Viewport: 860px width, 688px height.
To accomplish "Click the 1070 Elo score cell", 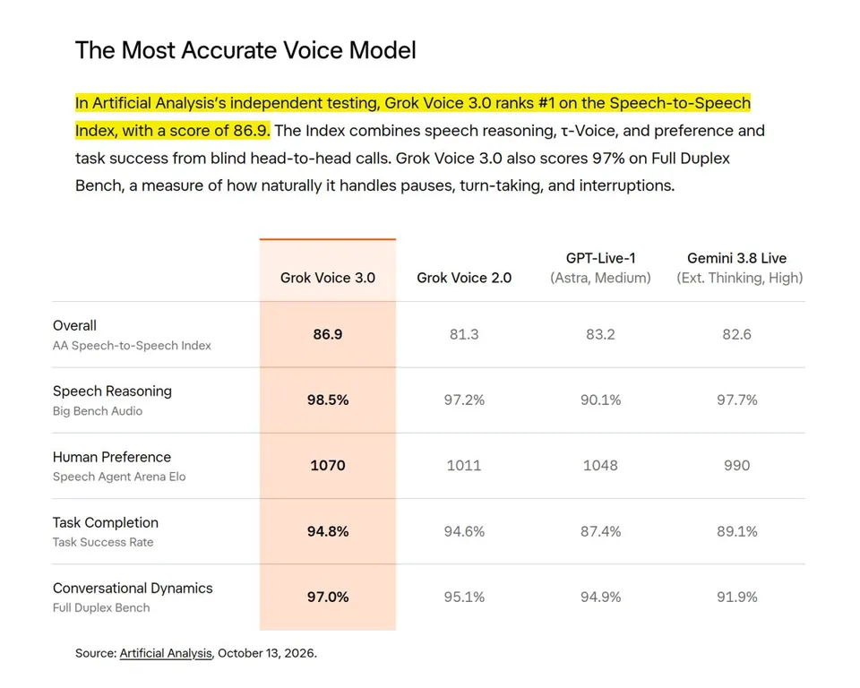I will click(328, 465).
